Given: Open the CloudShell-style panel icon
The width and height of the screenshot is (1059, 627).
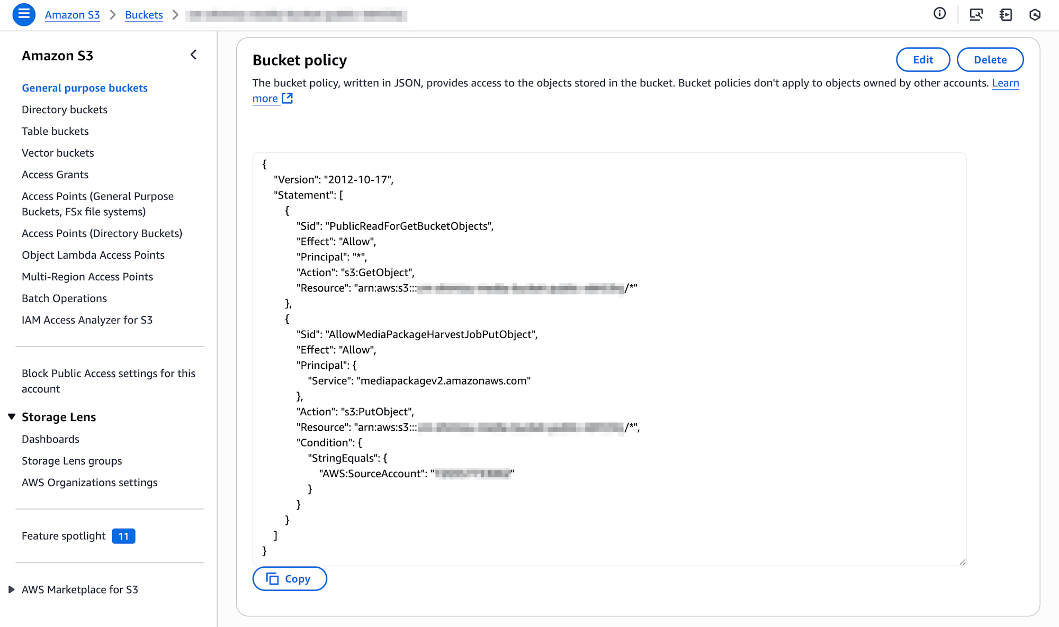Looking at the screenshot, I should click(1006, 14).
